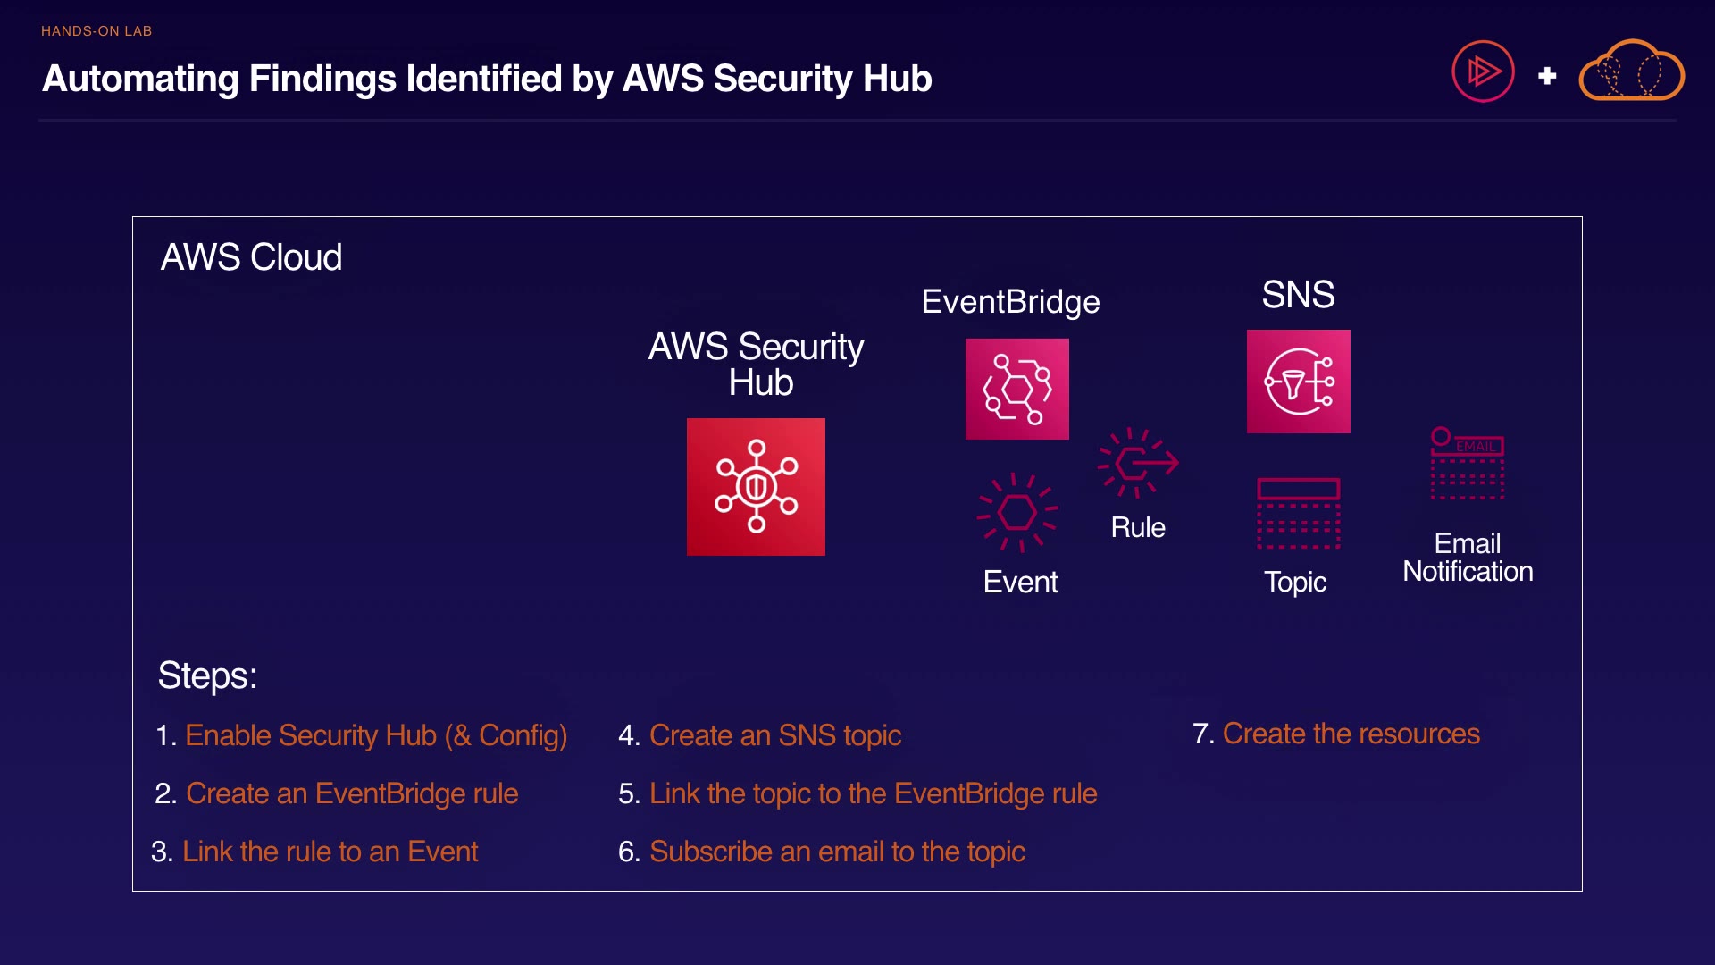
Task: Click the HANDS-ON LAB label
Action: (96, 31)
